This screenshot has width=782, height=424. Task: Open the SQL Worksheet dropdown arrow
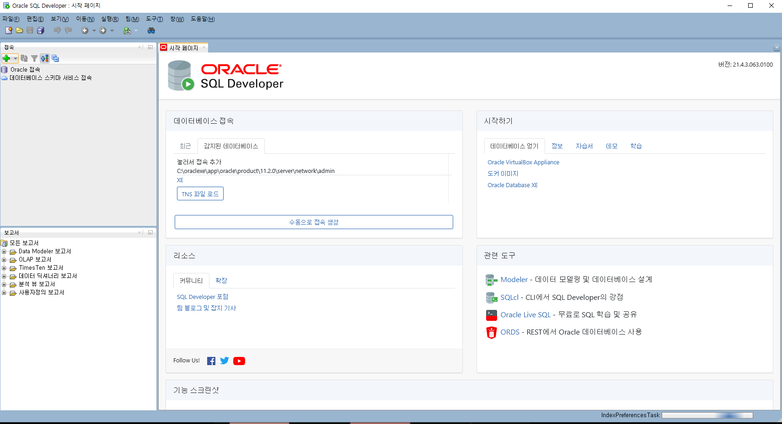(136, 31)
